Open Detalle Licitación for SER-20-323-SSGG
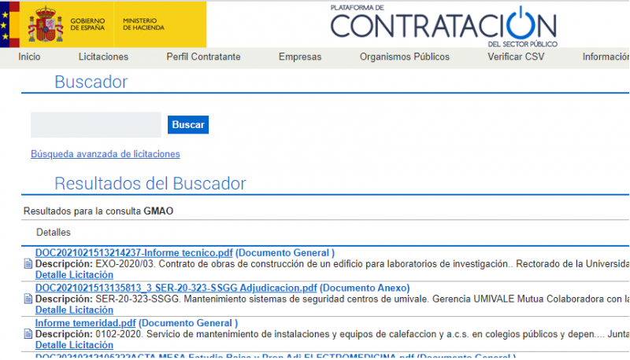The height and width of the screenshot is (360, 630). coord(74,310)
